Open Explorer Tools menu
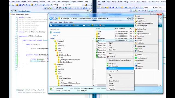 pos(66,22)
